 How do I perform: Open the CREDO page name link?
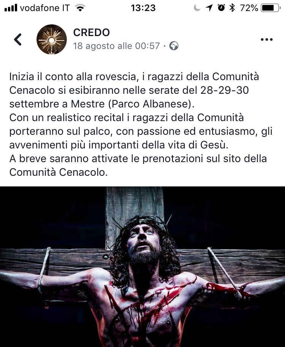(92, 33)
